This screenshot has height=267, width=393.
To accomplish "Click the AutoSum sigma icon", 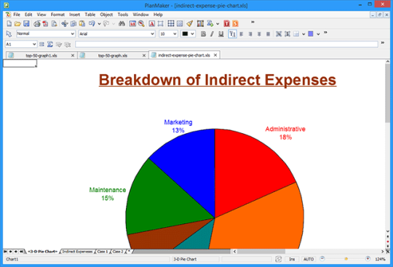I will point(50,44).
